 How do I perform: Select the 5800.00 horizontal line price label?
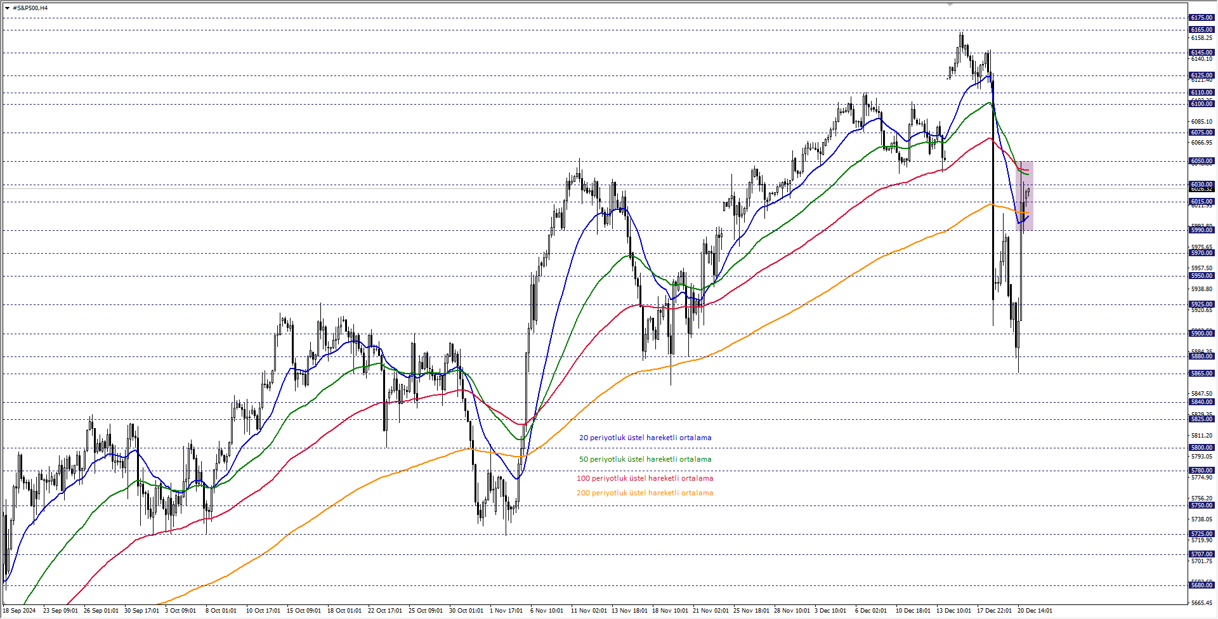(x=1202, y=448)
